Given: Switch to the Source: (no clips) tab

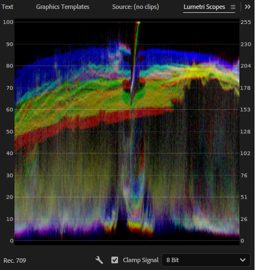Looking at the screenshot, I should 135,7.
